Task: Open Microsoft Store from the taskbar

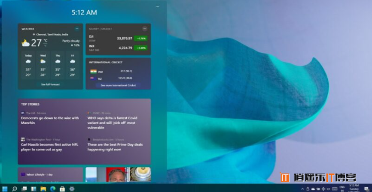Action: pos(62,189)
